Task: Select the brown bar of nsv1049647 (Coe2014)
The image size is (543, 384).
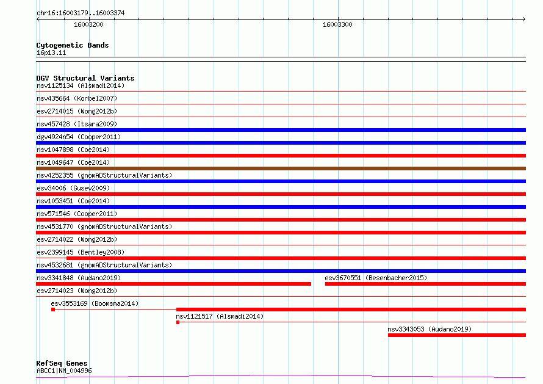Action: pos(281,168)
